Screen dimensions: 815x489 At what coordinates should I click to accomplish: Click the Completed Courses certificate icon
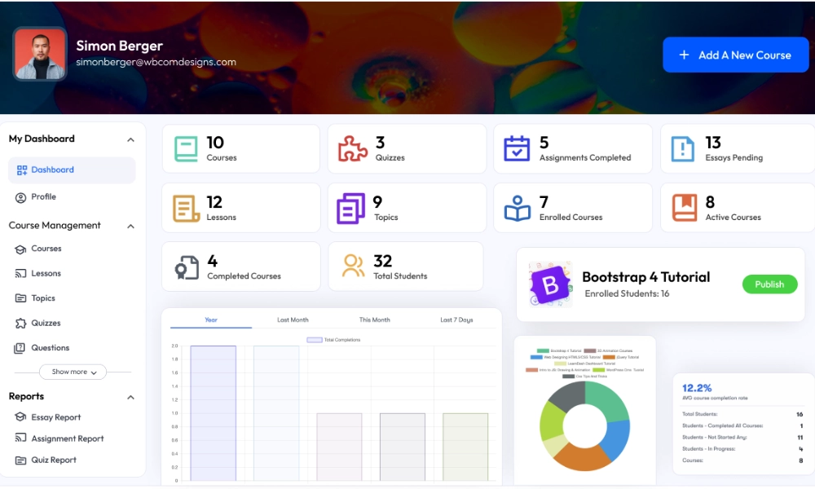pyautogui.click(x=186, y=267)
